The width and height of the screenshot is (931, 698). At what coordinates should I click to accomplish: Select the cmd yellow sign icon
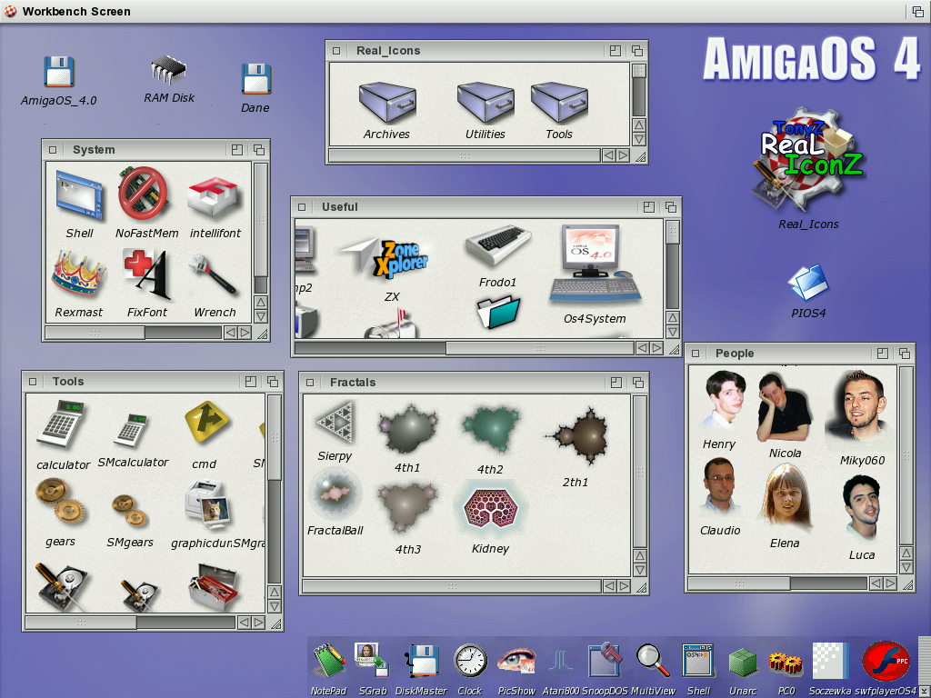point(205,423)
